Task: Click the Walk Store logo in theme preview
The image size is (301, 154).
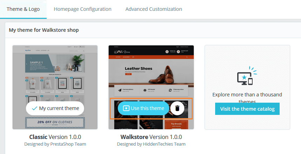Action: coord(122,52)
